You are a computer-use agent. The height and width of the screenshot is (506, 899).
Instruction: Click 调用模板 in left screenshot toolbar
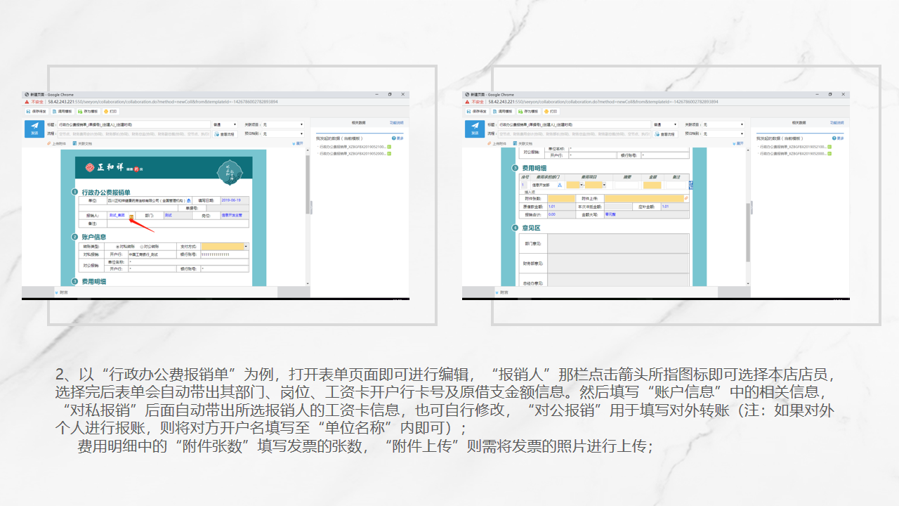coord(63,112)
